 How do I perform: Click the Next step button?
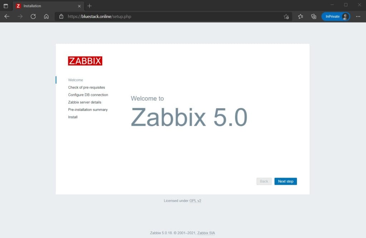[x=286, y=181]
